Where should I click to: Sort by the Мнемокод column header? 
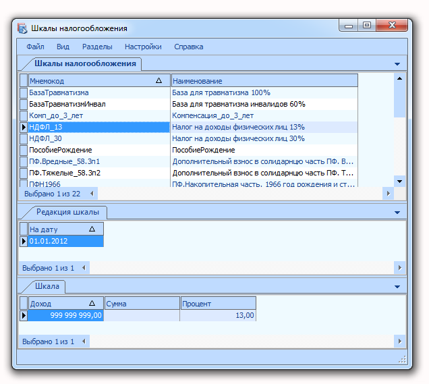click(99, 81)
